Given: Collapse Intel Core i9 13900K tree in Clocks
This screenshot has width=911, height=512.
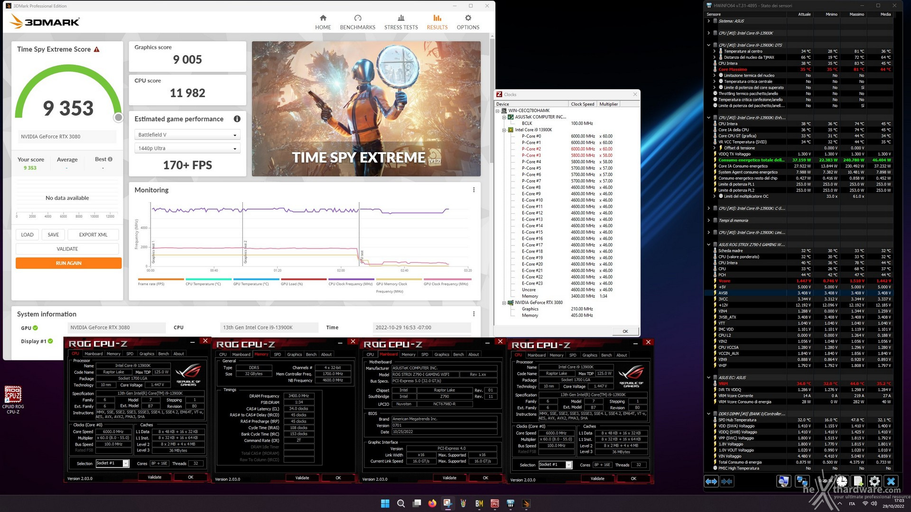Looking at the screenshot, I should [504, 130].
